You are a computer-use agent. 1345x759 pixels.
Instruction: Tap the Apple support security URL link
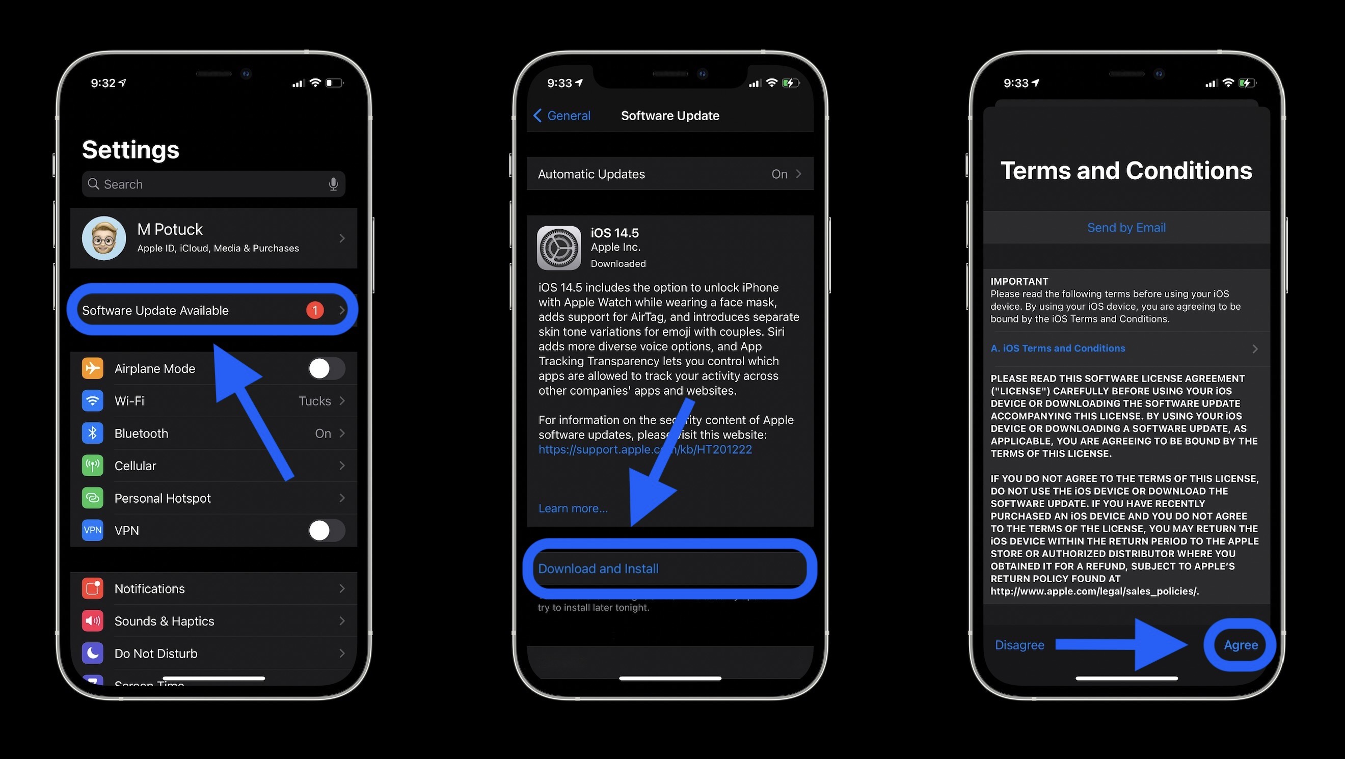(x=645, y=448)
